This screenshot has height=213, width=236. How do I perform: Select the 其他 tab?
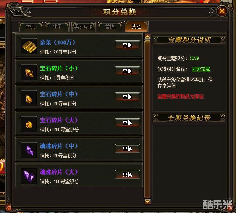(x=136, y=26)
